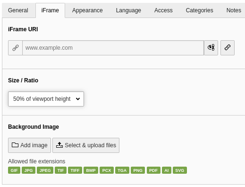Switch to the General tab
The height and width of the screenshot is (187, 245).
pyautogui.click(x=18, y=10)
